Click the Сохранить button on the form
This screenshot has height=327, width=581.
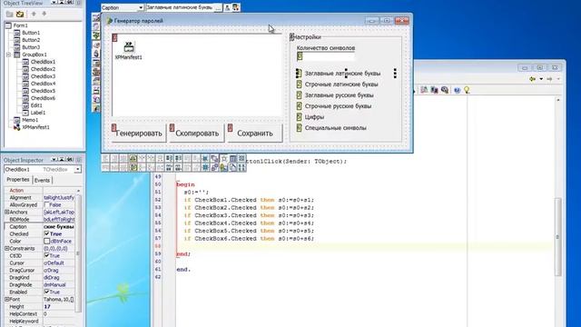coord(254,133)
